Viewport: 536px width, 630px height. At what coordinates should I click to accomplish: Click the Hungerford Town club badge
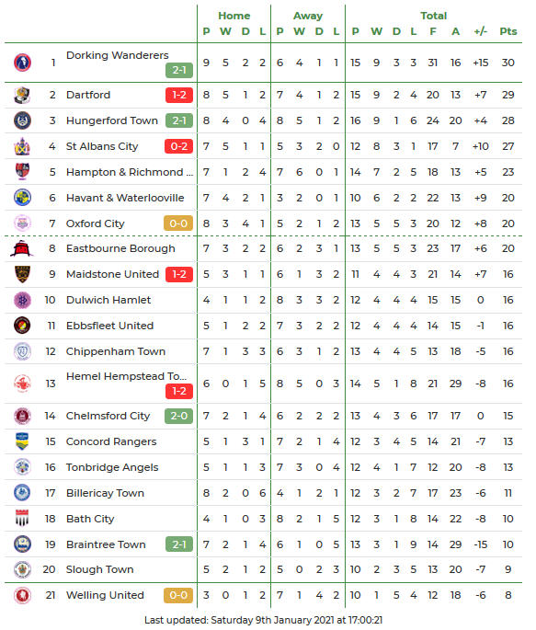pyautogui.click(x=22, y=120)
